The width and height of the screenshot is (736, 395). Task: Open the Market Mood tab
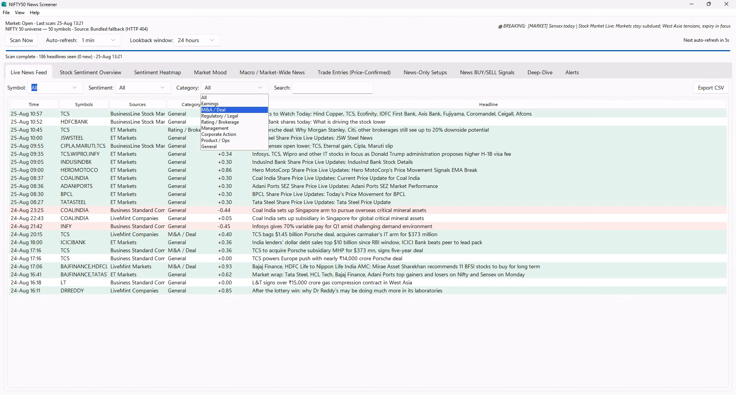click(210, 72)
